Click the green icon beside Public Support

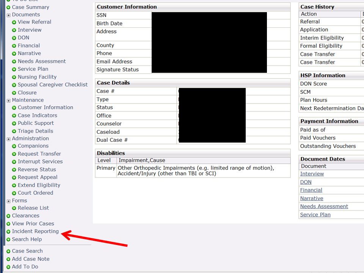point(14,124)
